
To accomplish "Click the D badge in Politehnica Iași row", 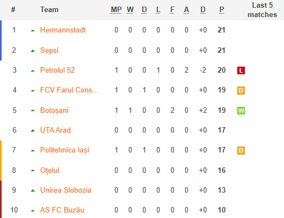I will coord(241,150).
